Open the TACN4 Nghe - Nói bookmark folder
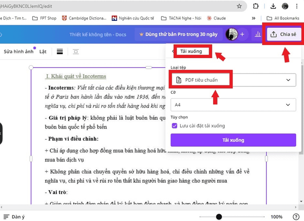This screenshot has width=304, height=221. pyautogui.click(x=181, y=18)
